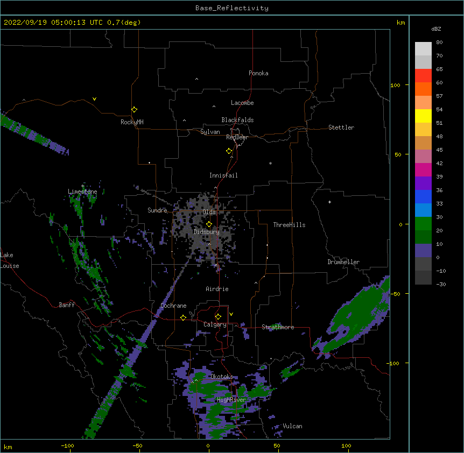The height and width of the screenshot is (453, 464).
Task: Click the Olds city label
Action: pos(209,212)
